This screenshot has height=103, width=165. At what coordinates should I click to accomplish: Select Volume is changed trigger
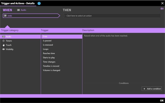click(62, 70)
